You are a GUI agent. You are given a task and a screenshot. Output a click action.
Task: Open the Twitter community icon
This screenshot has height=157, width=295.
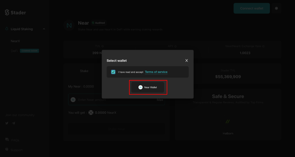click(7, 123)
